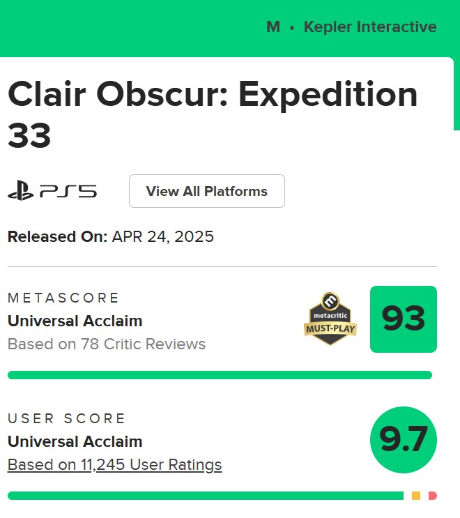Click the Metacritic Must-Play badge
This screenshot has height=518, width=460.
pyautogui.click(x=330, y=319)
